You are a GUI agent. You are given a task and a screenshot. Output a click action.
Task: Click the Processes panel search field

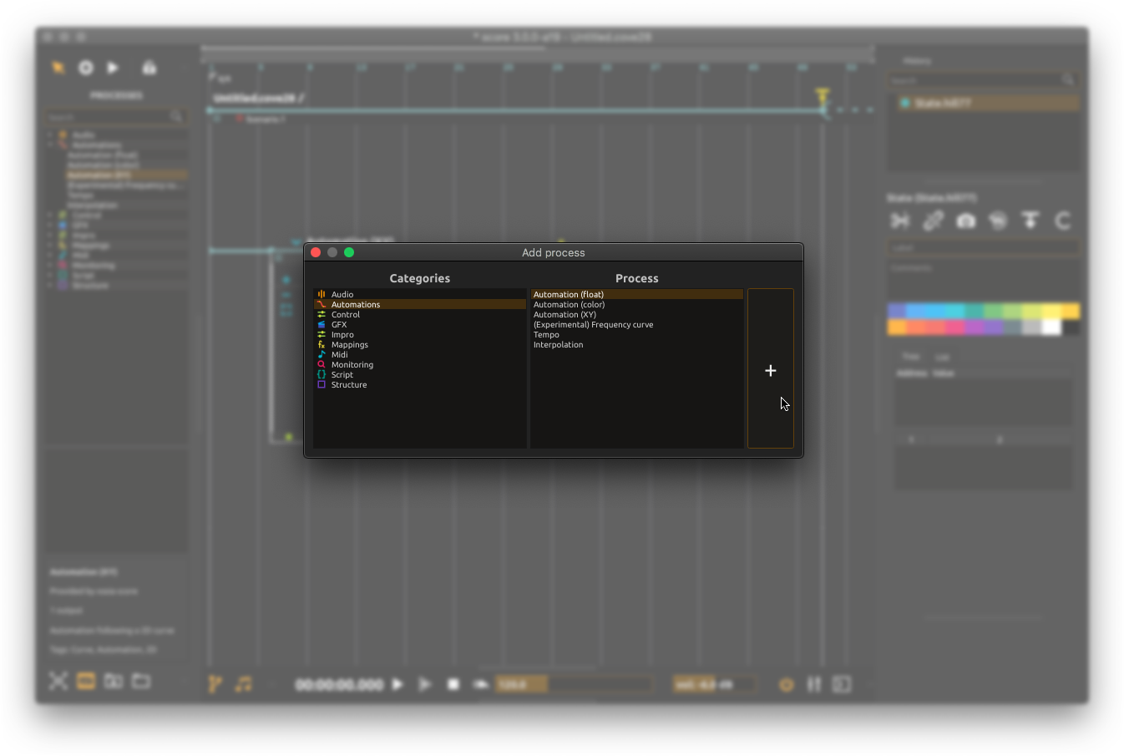coord(115,117)
